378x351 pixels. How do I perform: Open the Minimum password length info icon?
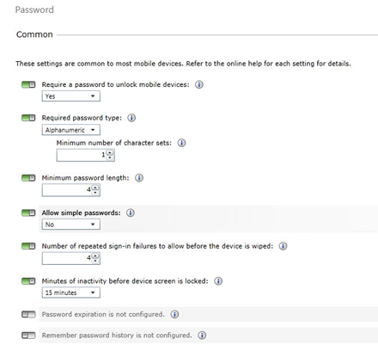click(139, 178)
